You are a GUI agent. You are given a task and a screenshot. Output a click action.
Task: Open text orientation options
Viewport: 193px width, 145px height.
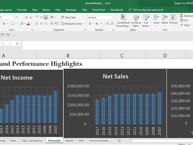tap(53, 17)
